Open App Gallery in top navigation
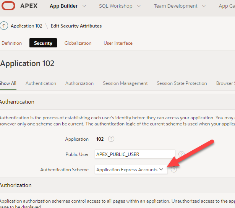Viewport: 235px width, 208px height. pos(227,6)
